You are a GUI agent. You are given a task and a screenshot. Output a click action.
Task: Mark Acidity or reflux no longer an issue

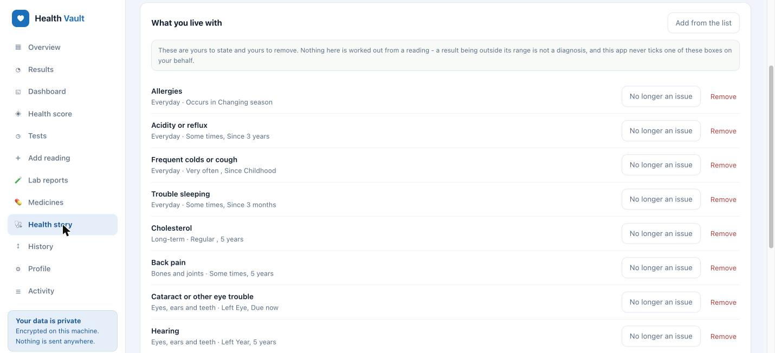(x=661, y=130)
